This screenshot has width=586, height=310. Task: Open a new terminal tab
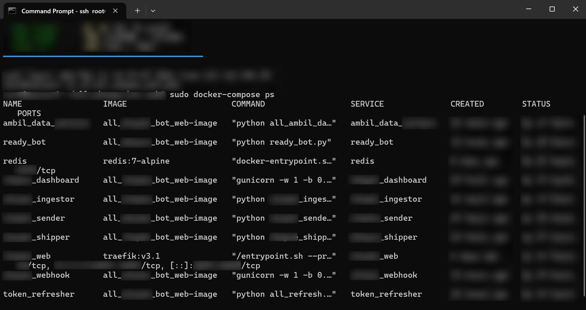click(x=137, y=11)
